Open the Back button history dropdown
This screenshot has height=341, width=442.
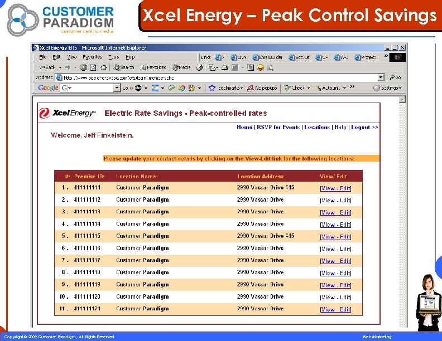click(x=60, y=67)
